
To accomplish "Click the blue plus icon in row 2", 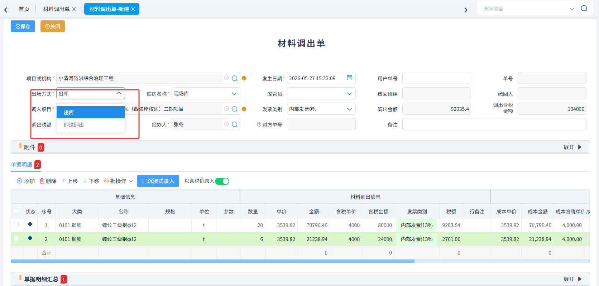I will (30, 238).
